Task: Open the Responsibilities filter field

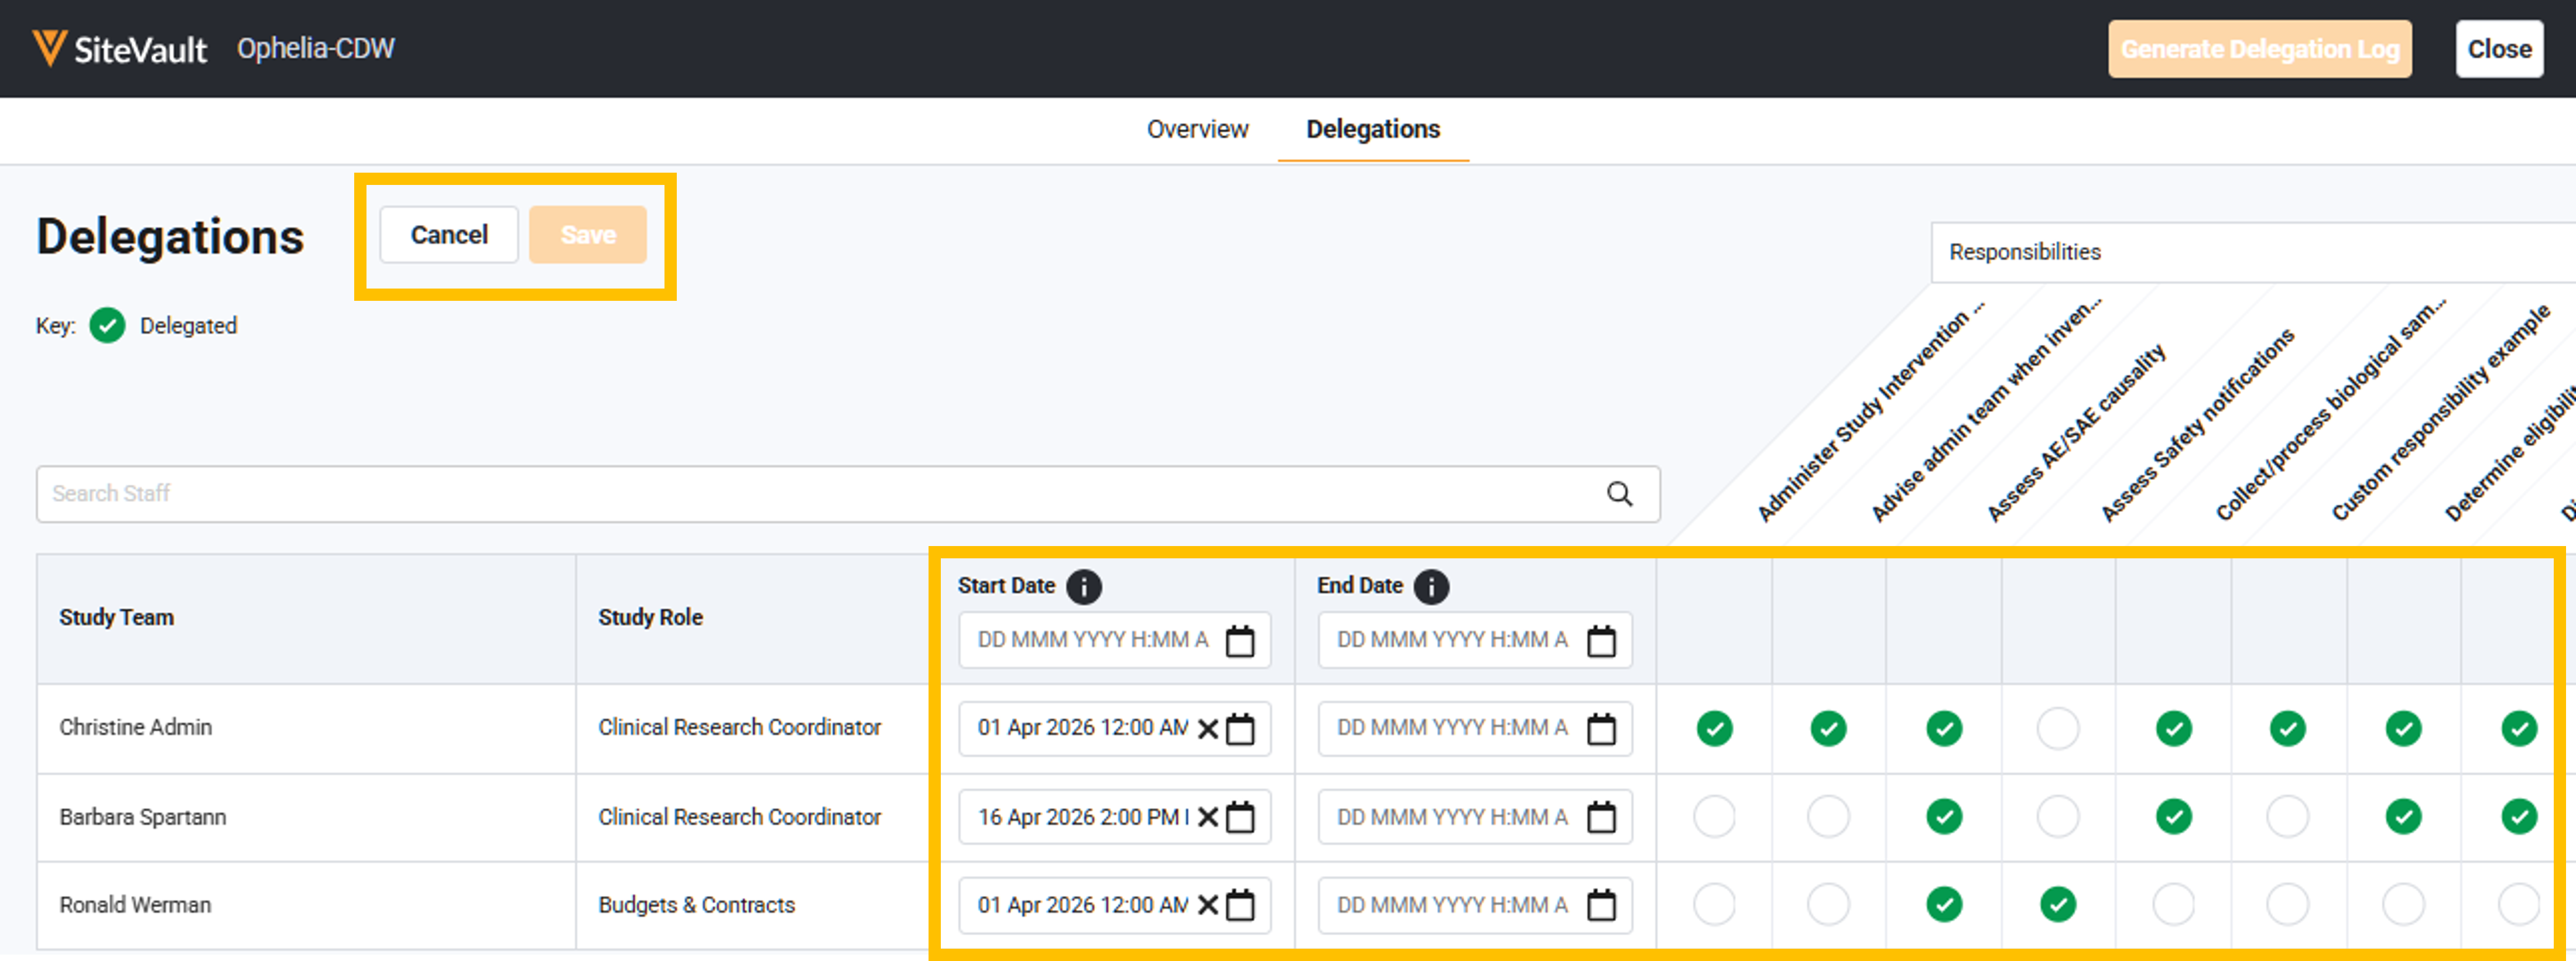Action: [x=2253, y=253]
